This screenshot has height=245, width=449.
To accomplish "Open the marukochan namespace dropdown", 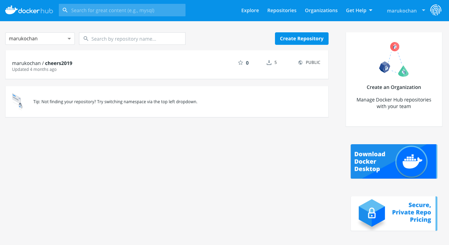I will [40, 39].
